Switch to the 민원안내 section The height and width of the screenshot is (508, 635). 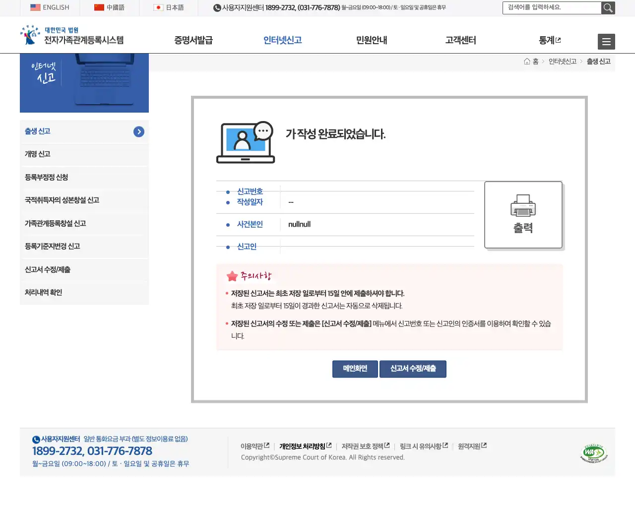pyautogui.click(x=371, y=40)
